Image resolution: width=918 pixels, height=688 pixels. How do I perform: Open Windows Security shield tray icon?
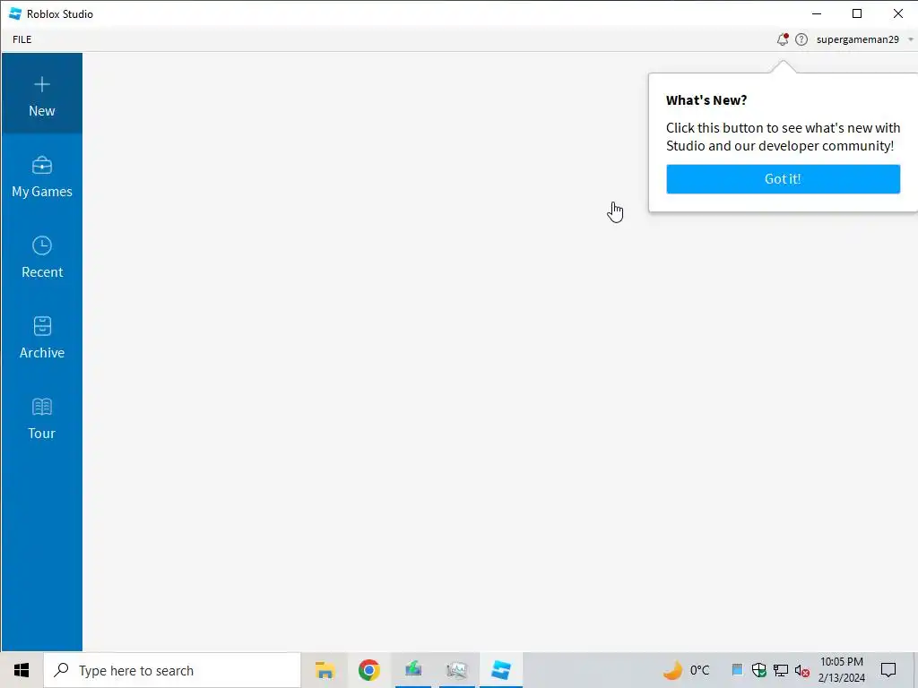[758, 670]
